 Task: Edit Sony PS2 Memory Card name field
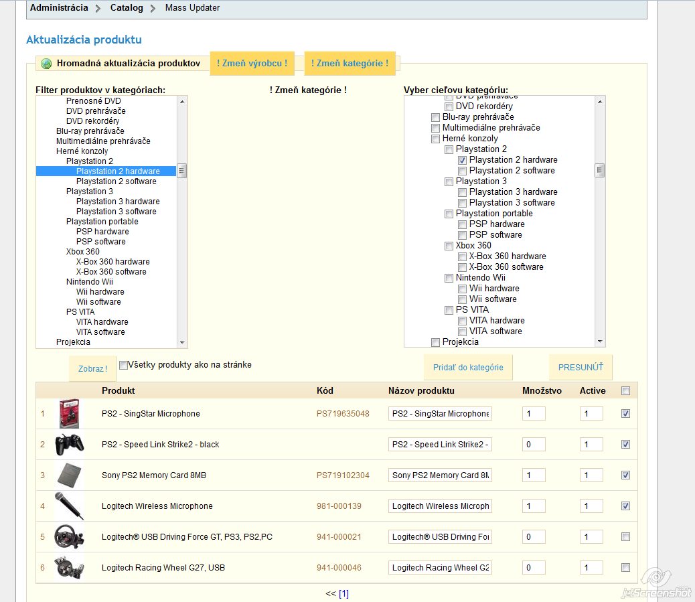pos(440,475)
